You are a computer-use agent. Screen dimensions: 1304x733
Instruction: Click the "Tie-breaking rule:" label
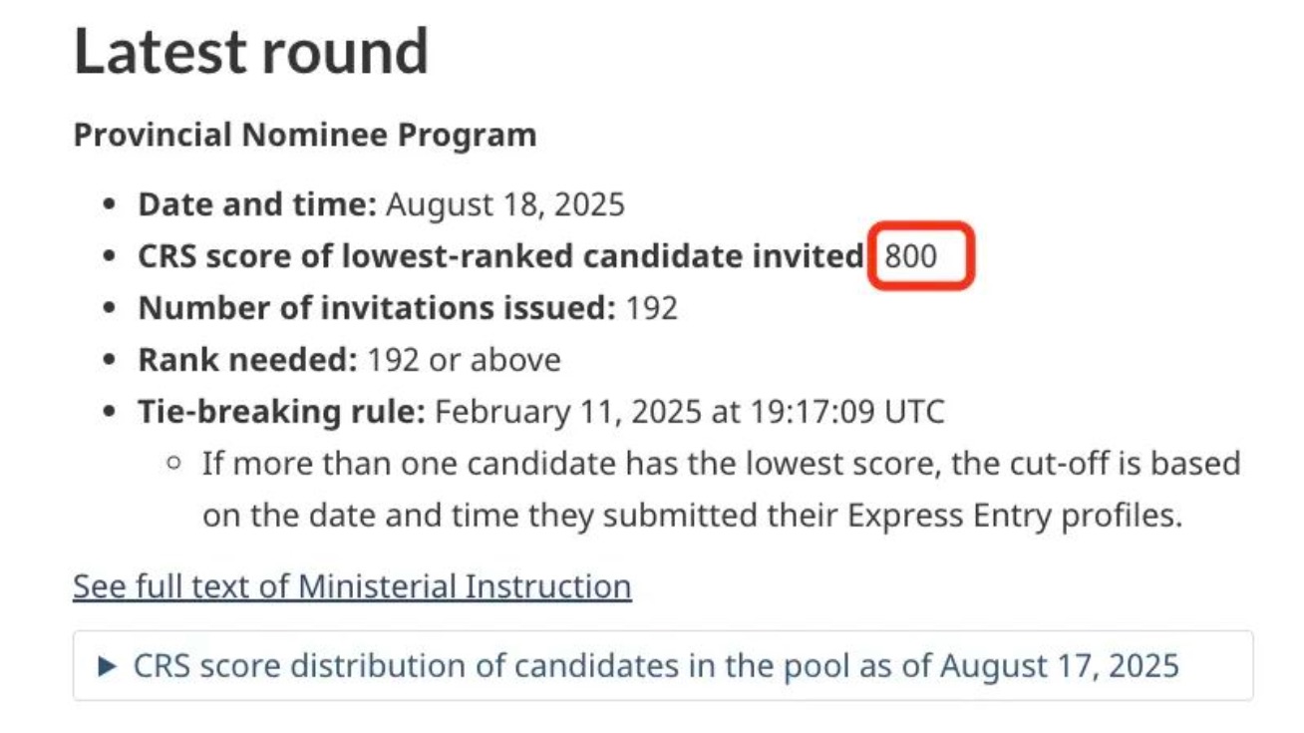(x=282, y=412)
